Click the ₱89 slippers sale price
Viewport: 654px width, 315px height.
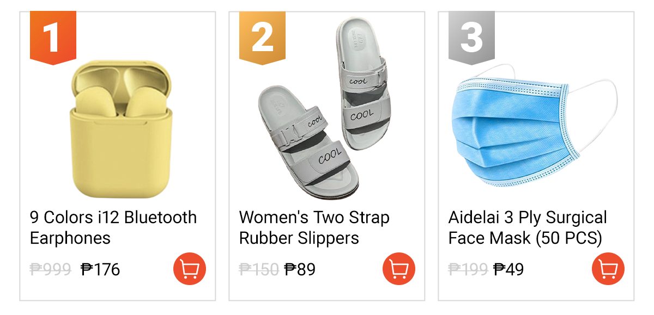pyautogui.click(x=300, y=269)
